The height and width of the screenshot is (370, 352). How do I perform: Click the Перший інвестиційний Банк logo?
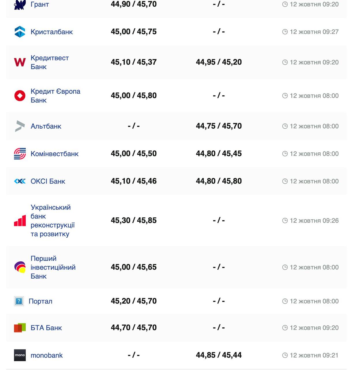pyautogui.click(x=20, y=267)
